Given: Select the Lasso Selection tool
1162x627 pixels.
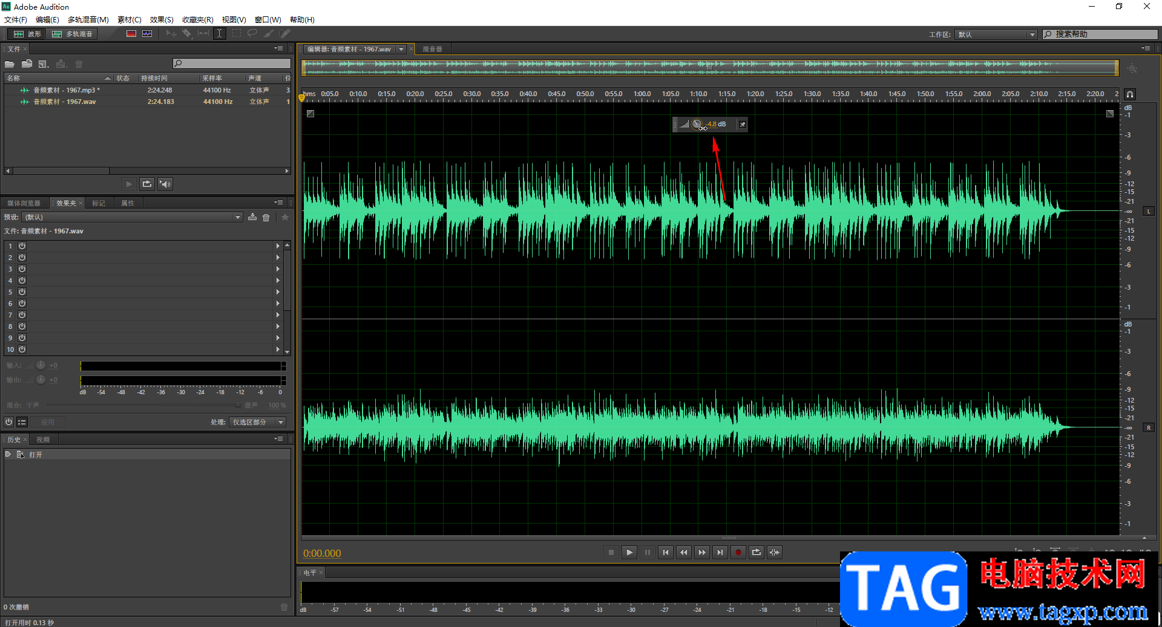Looking at the screenshot, I should tap(252, 34).
